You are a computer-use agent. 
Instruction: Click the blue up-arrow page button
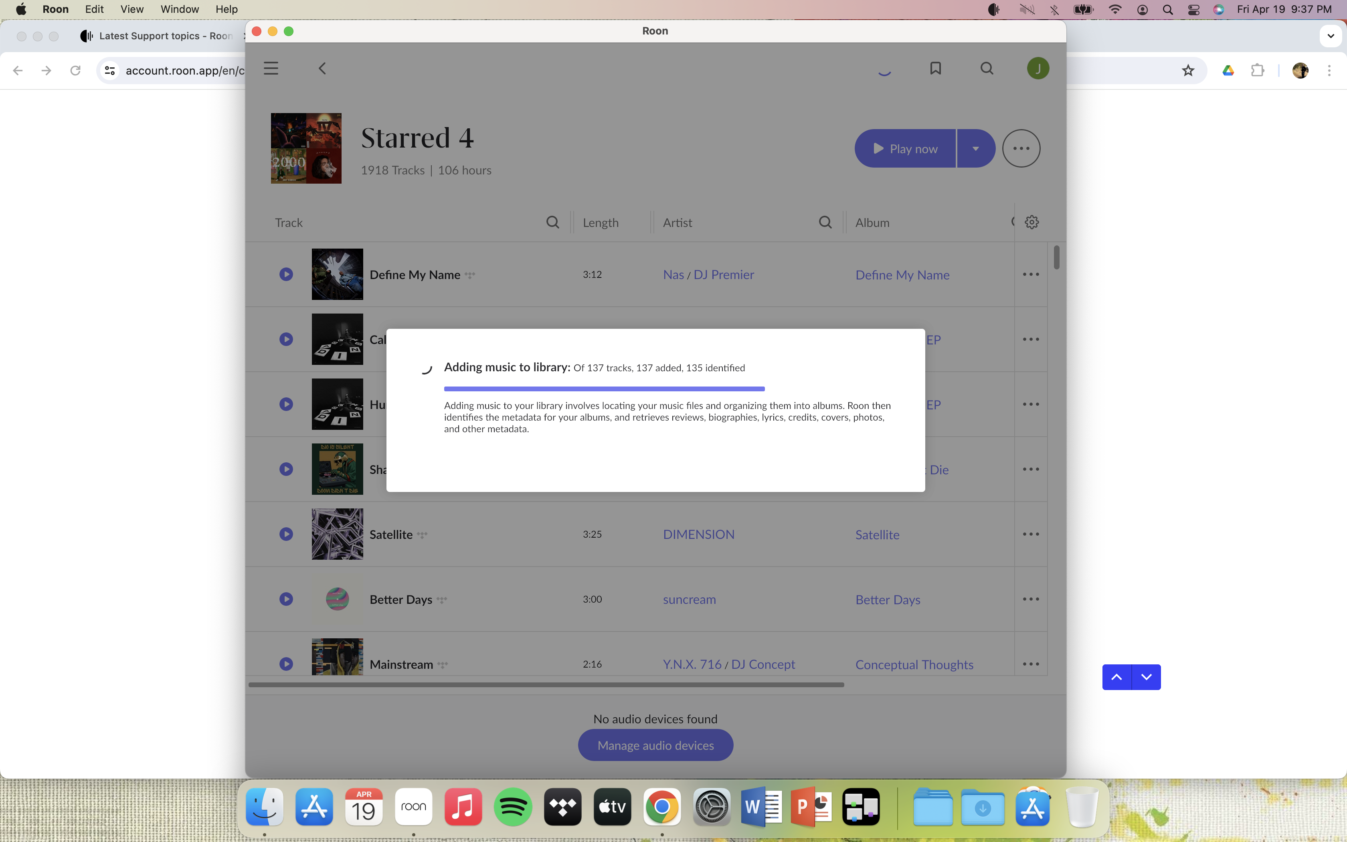(x=1116, y=677)
